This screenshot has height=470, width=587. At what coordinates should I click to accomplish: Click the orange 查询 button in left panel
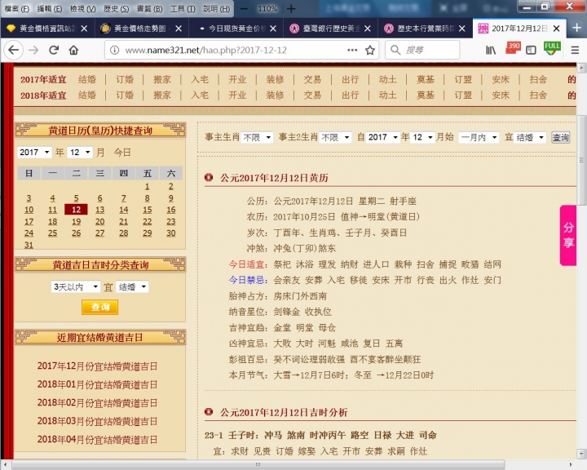click(99, 308)
